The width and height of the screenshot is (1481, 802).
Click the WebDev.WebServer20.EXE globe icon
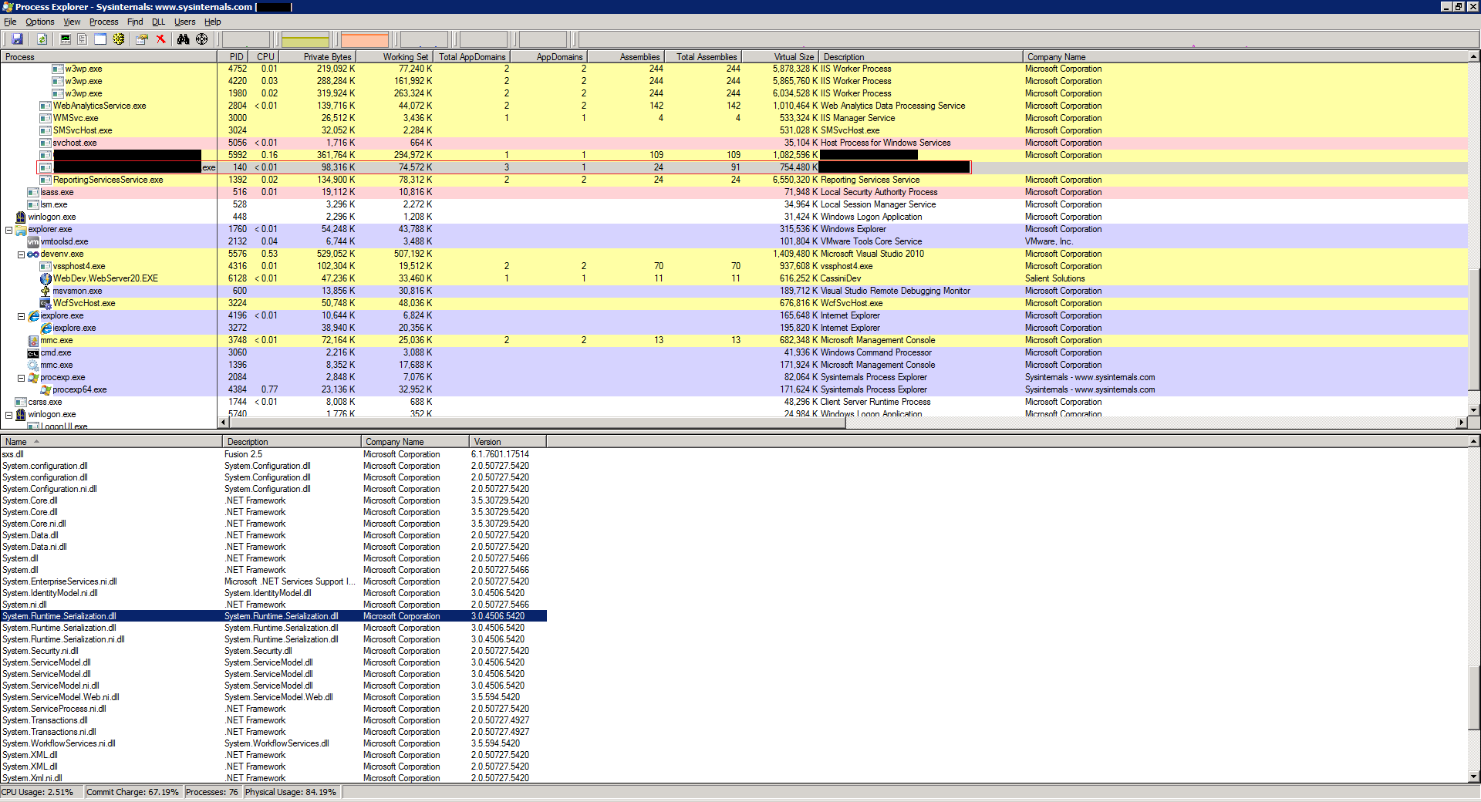tap(46, 278)
